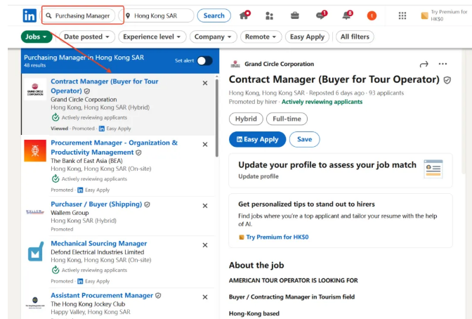Viewport: 472px width, 319px height.
Task: Dismiss the Mechanical Sourcing Manager job
Action: coord(205,245)
